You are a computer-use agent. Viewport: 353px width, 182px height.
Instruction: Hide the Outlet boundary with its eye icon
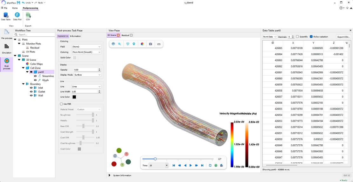(x=31, y=92)
